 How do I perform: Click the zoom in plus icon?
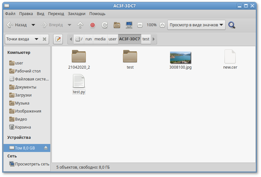pos(162,25)
